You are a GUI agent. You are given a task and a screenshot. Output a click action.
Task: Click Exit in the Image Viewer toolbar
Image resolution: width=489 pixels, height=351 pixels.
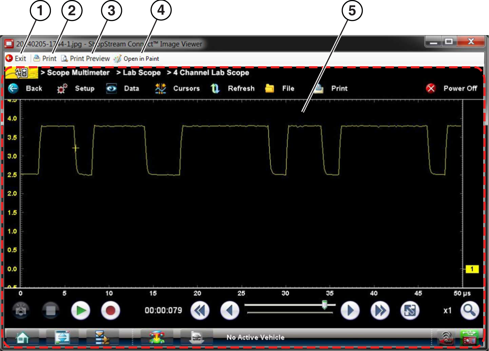(x=16, y=59)
